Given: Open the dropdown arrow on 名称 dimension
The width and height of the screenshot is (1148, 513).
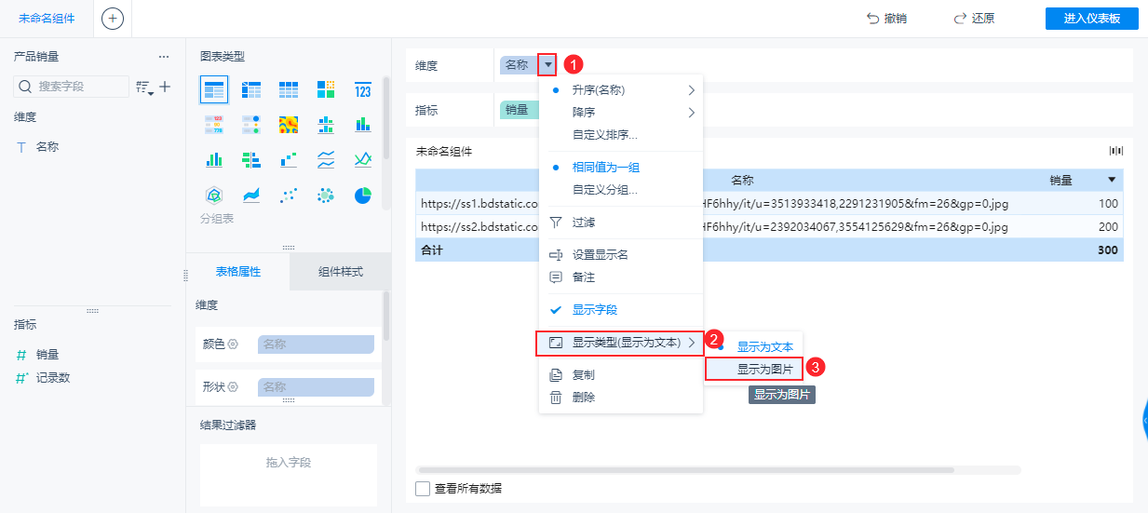Looking at the screenshot, I should click(548, 64).
